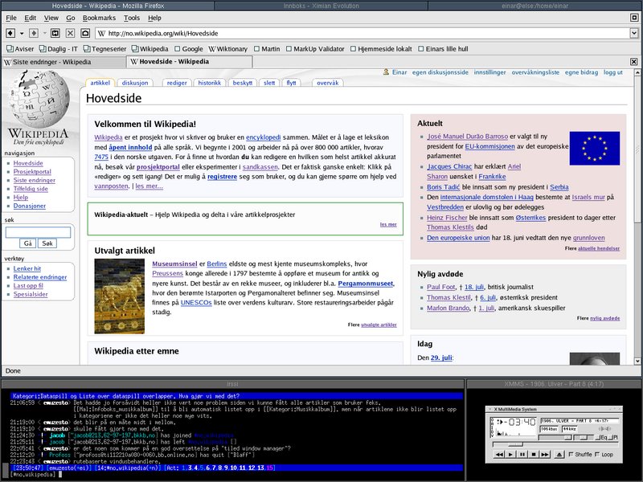
Task: Open the Bookmarks menu
Action: (x=99, y=18)
